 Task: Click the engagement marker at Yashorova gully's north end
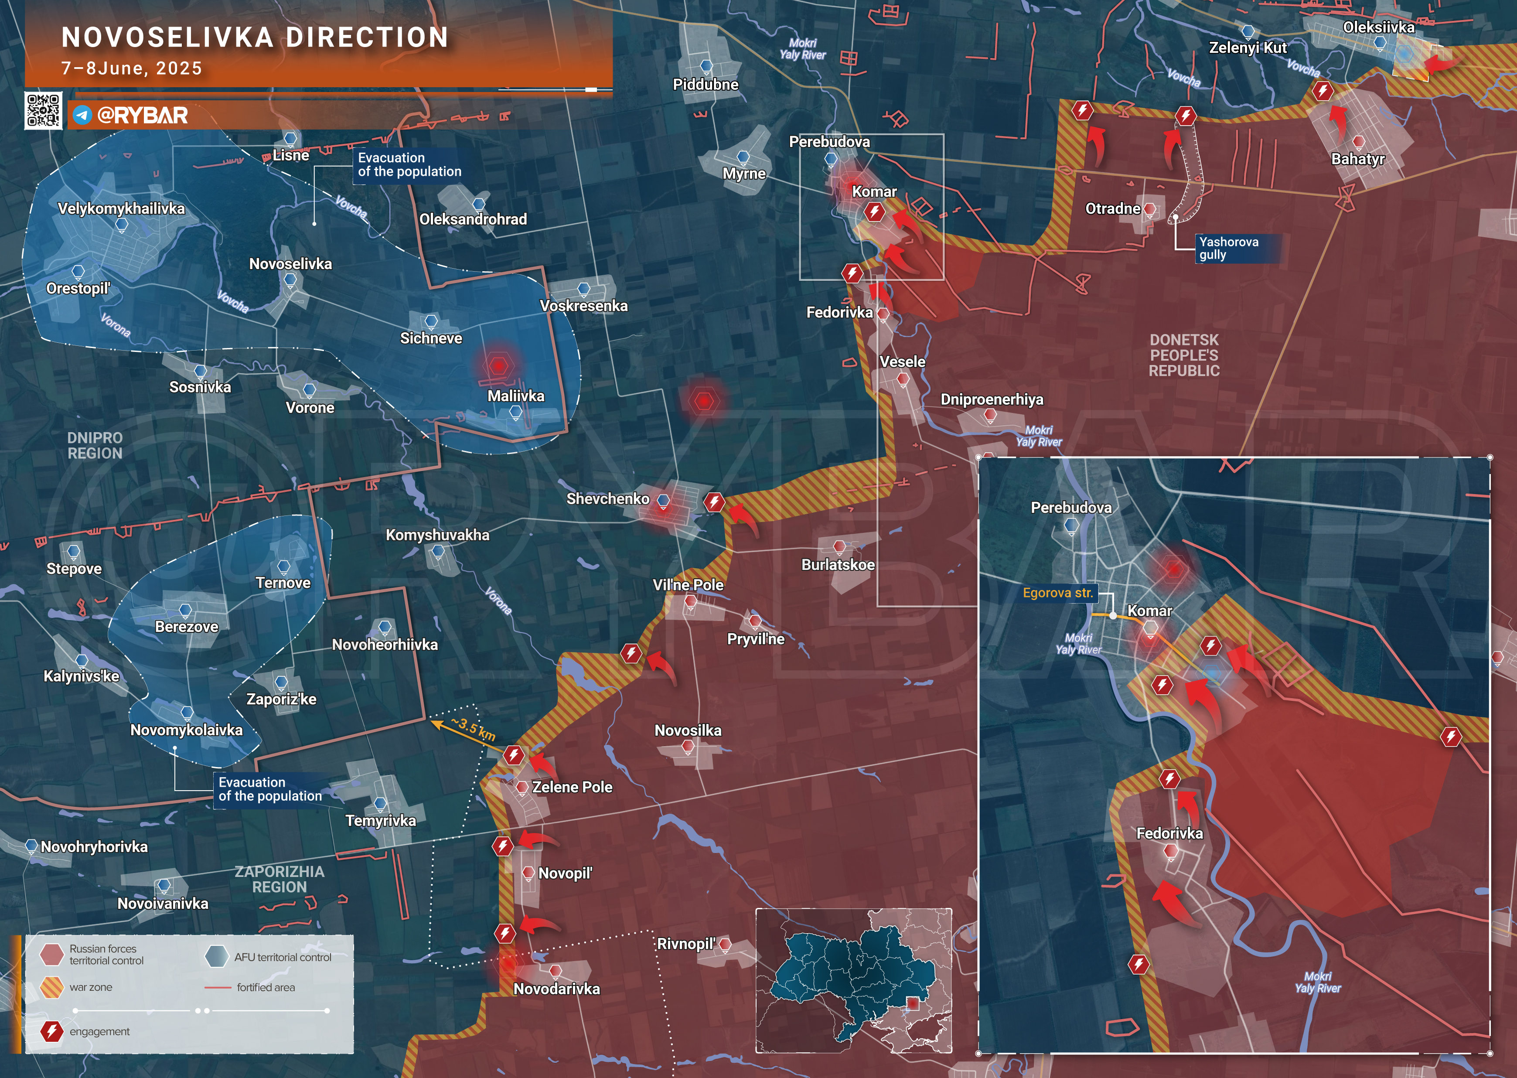[1185, 116]
